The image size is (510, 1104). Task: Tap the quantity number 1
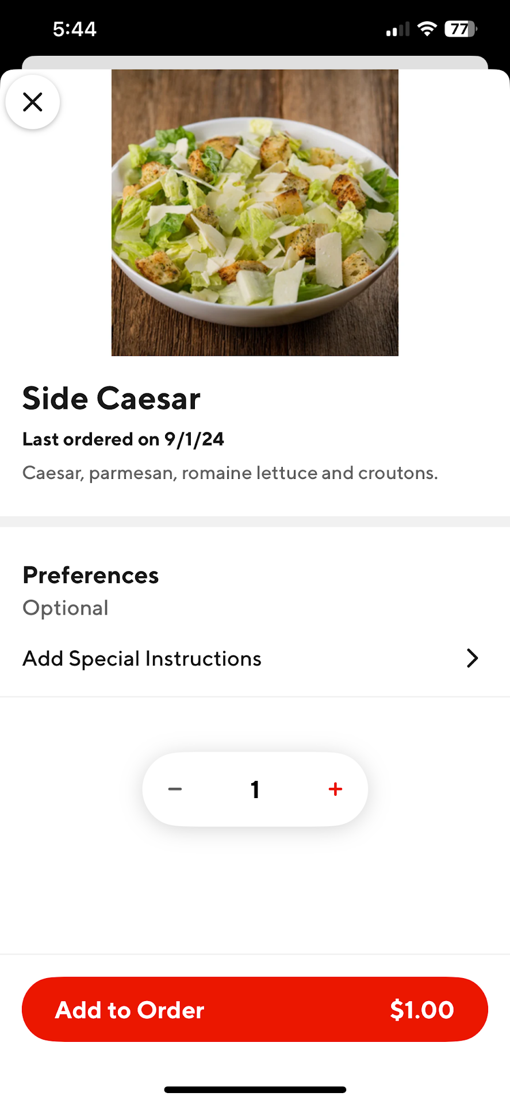point(255,789)
